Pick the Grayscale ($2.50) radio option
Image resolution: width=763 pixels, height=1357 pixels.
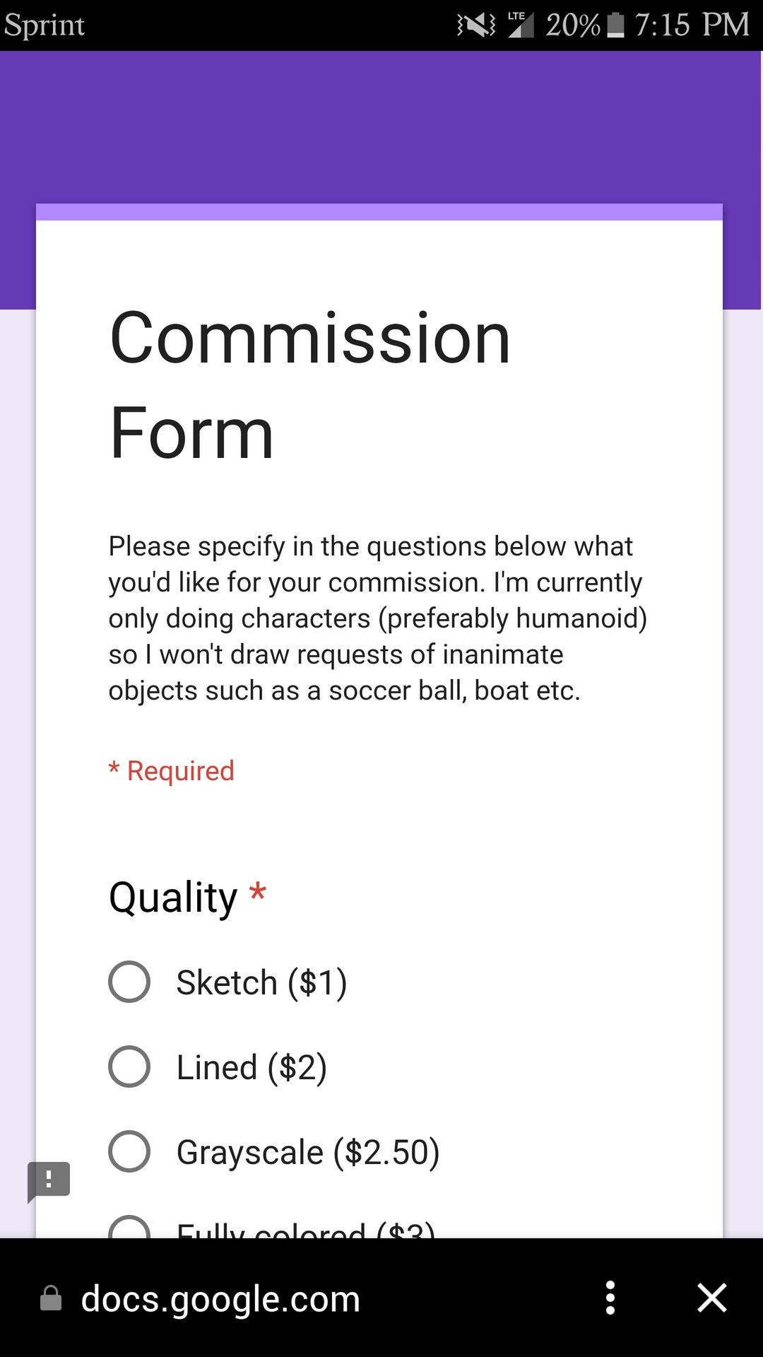129,1151
